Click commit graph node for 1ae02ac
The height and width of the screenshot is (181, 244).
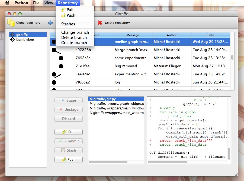54,74
